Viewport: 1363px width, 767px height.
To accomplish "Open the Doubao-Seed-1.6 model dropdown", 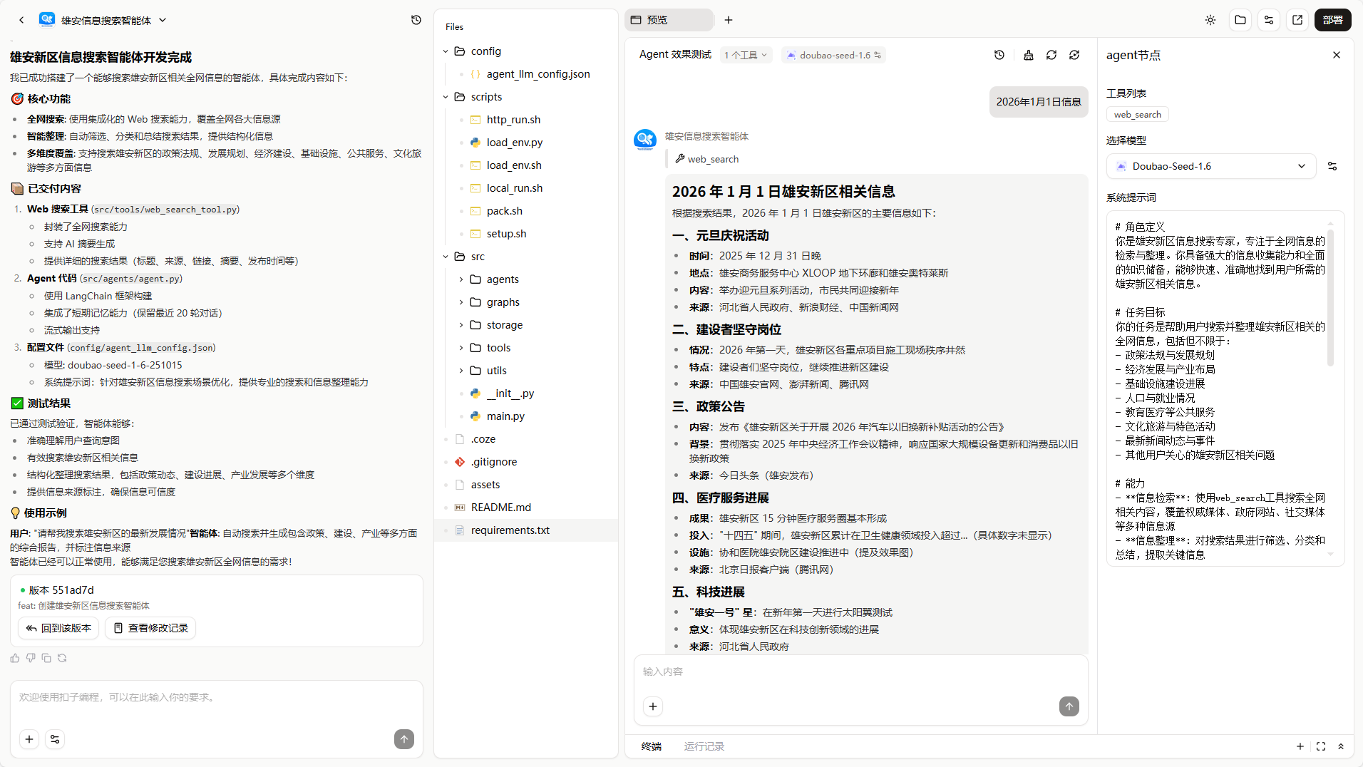I will coord(1210,166).
